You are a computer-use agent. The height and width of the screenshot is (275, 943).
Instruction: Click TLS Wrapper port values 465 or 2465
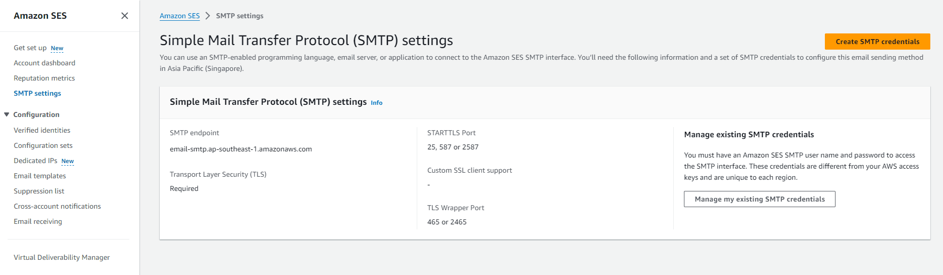click(447, 222)
